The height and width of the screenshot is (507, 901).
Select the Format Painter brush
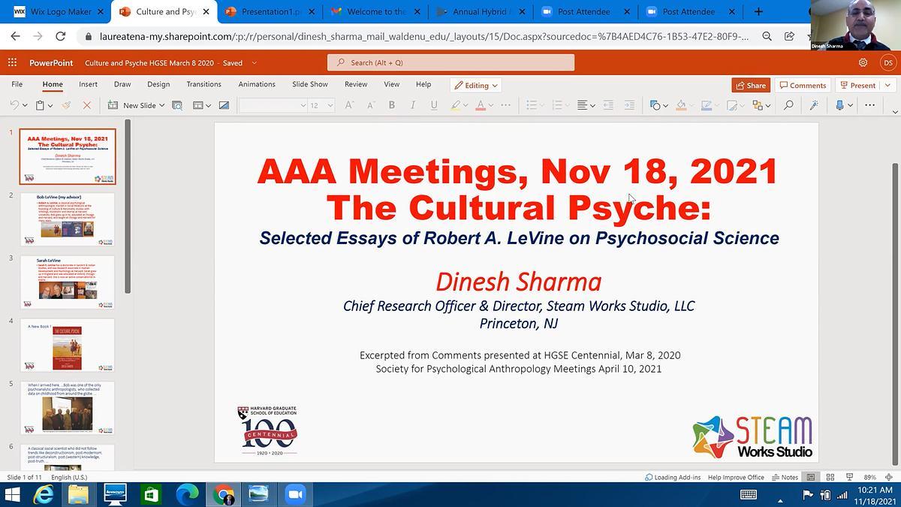[66, 106]
